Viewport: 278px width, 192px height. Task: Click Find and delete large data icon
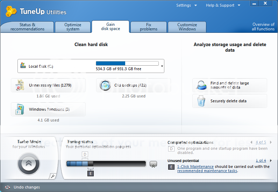(201, 85)
